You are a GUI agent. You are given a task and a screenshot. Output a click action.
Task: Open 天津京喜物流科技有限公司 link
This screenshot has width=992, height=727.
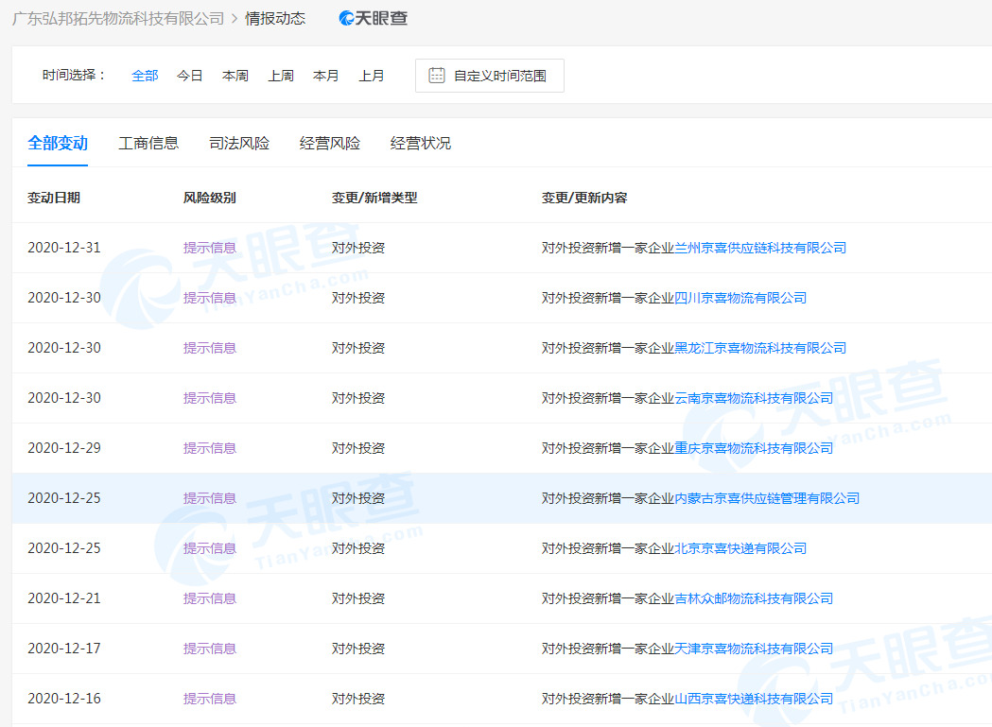pos(754,648)
